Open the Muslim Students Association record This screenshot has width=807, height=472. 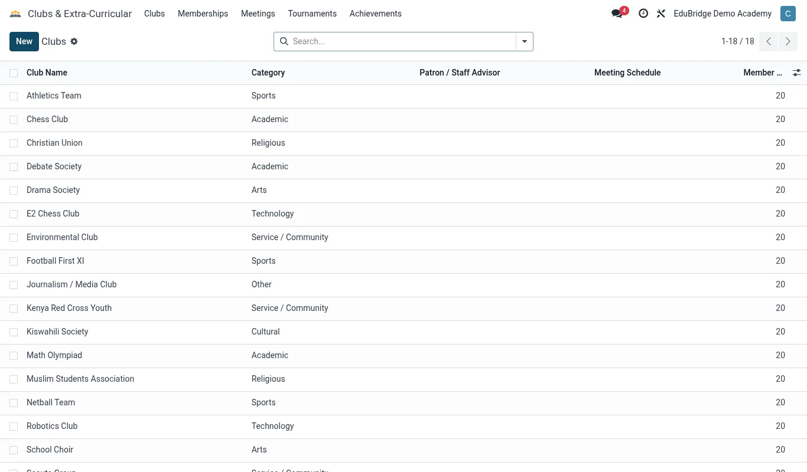pyautogui.click(x=80, y=379)
